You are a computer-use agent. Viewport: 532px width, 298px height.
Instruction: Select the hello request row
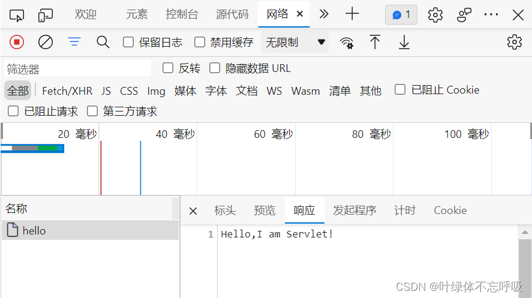[90, 230]
